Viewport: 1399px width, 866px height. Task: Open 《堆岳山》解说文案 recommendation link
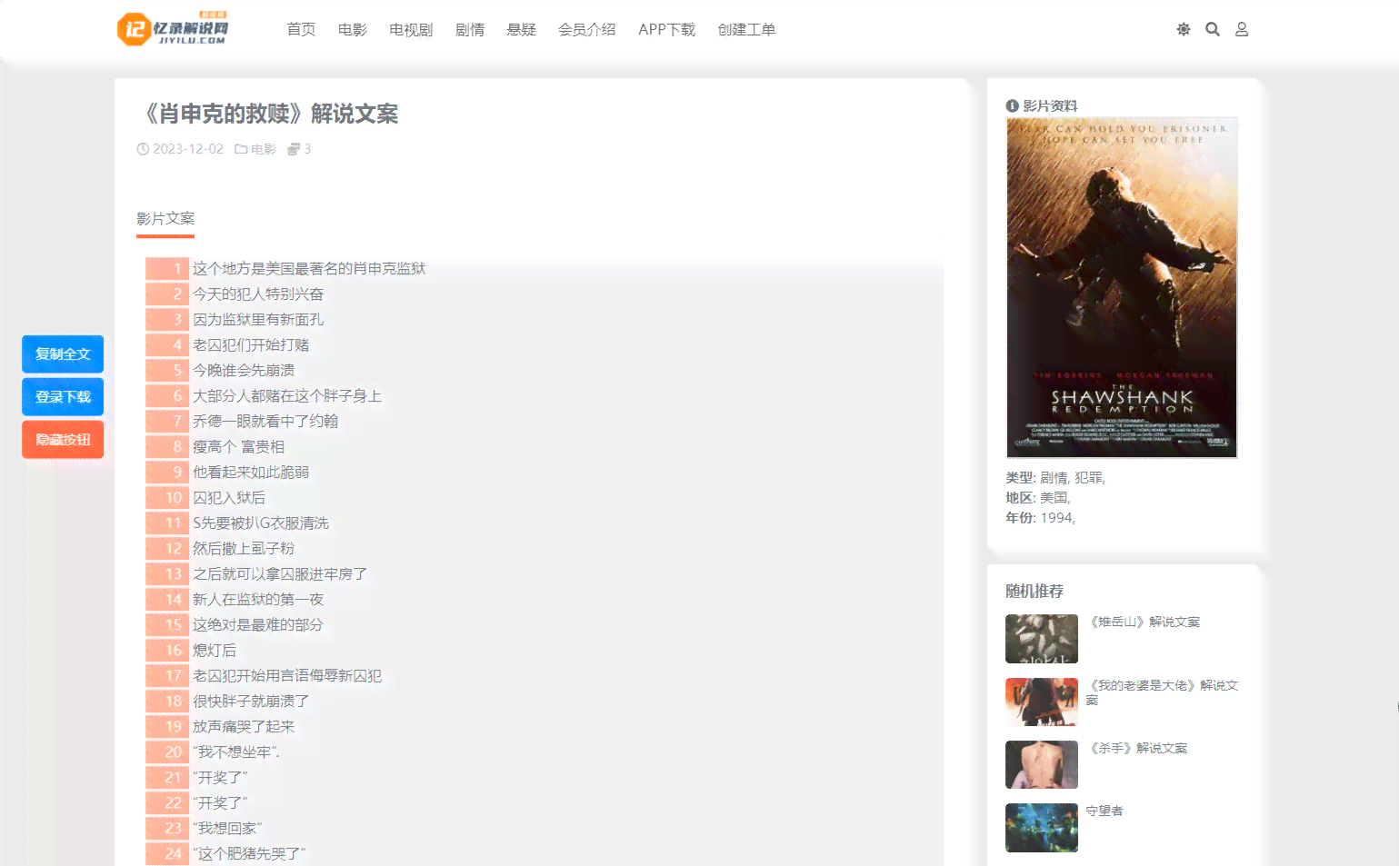point(1144,622)
